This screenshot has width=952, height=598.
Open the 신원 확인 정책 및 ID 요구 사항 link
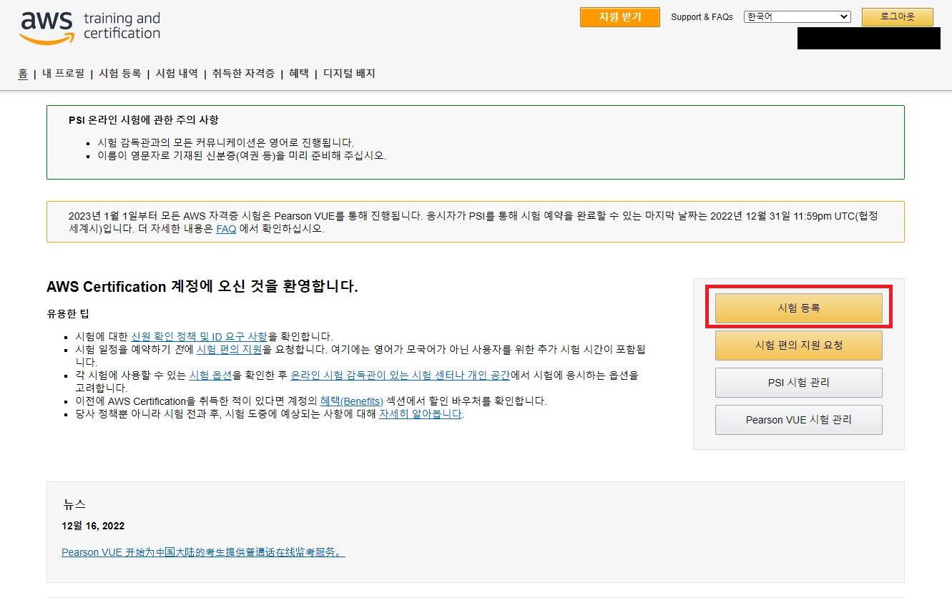click(199, 336)
